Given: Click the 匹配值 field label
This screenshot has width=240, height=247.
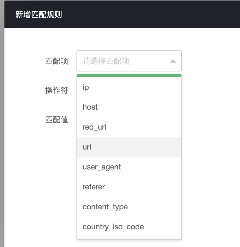Looking at the screenshot, I should (x=57, y=120).
